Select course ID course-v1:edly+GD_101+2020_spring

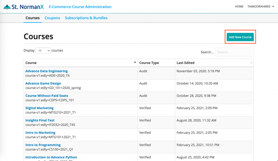point(53,88)
